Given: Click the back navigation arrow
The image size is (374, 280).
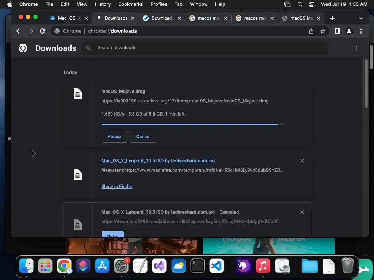Looking at the screenshot, I should click(x=19, y=31).
